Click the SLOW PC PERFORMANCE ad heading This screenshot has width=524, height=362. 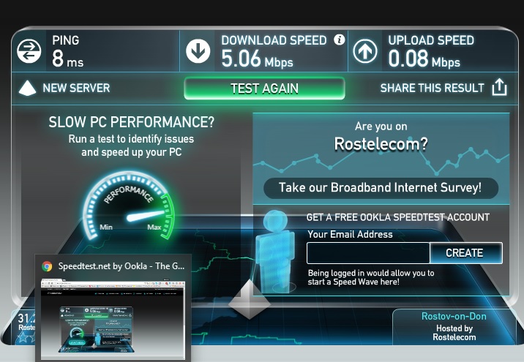[131, 122]
